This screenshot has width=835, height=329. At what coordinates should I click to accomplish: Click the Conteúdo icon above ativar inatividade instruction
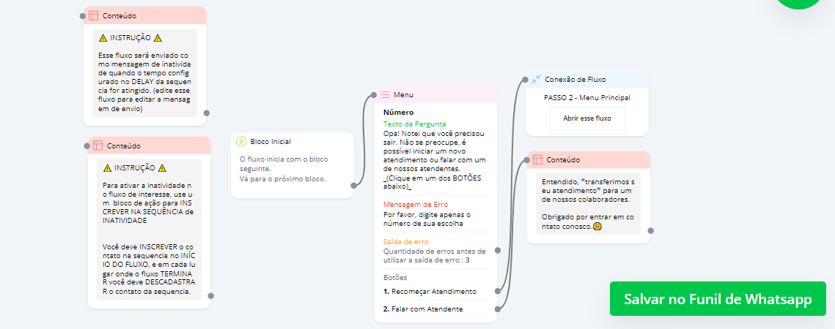97,145
